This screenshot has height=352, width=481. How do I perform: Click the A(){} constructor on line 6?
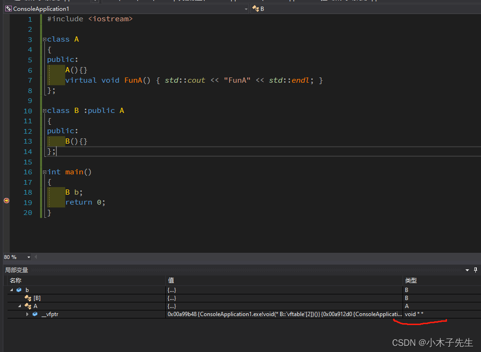click(77, 70)
